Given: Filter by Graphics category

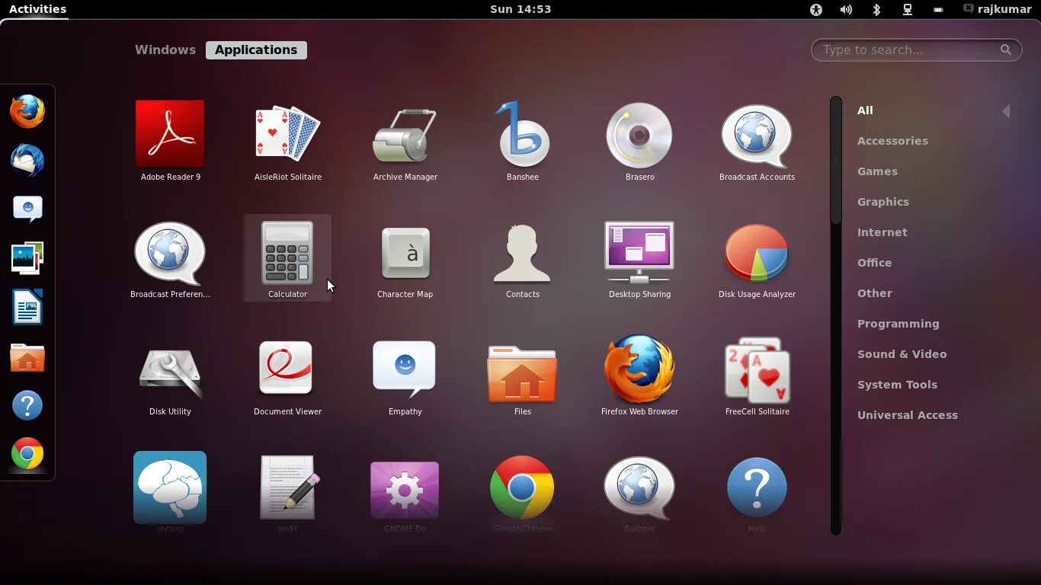Looking at the screenshot, I should (883, 202).
